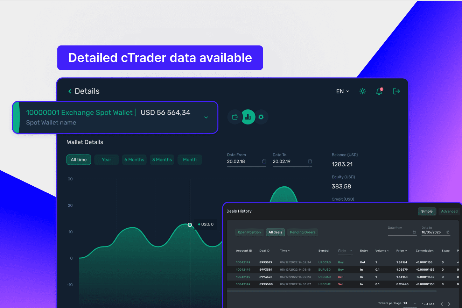Click Deal ID 8993580
462x308 pixels.
(x=266, y=284)
